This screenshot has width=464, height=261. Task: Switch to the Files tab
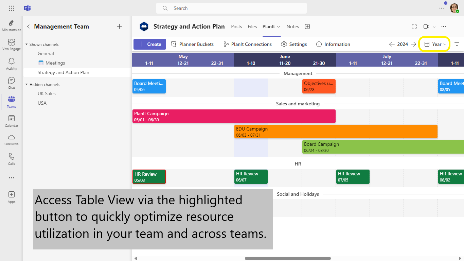252,27
